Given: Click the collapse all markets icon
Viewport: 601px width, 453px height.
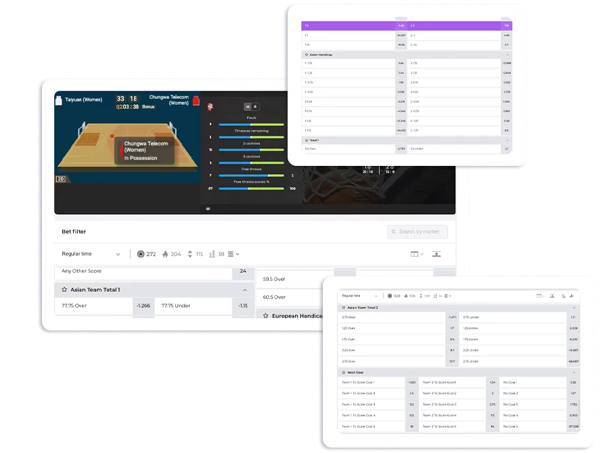Looking at the screenshot, I should click(x=436, y=254).
